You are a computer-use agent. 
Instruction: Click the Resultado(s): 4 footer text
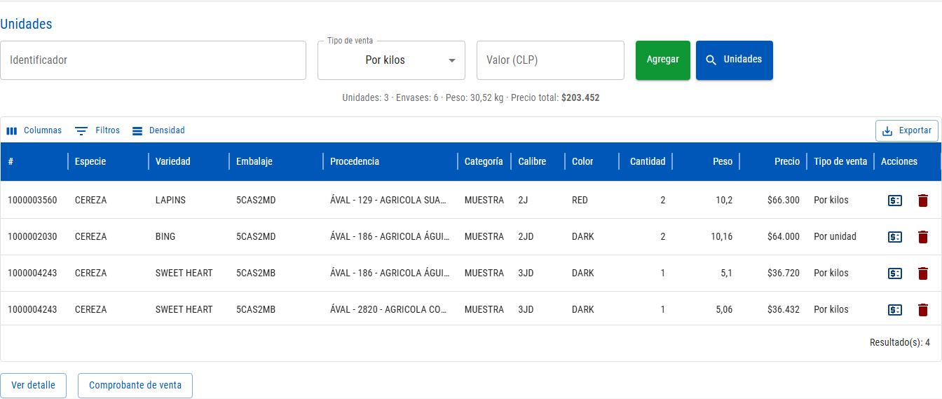pyautogui.click(x=900, y=343)
